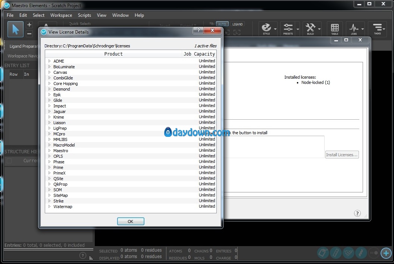
Task: Open the Presets dropdown arrow
Action: coord(297,29)
